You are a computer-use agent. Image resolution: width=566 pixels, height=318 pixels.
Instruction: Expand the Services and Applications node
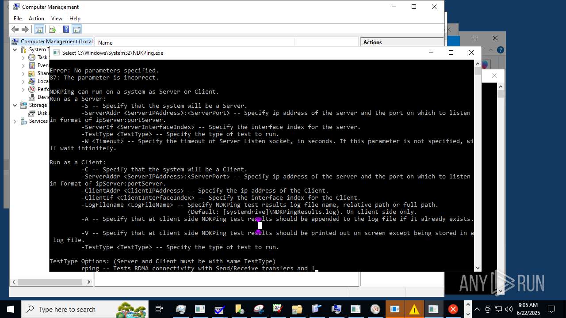15,121
